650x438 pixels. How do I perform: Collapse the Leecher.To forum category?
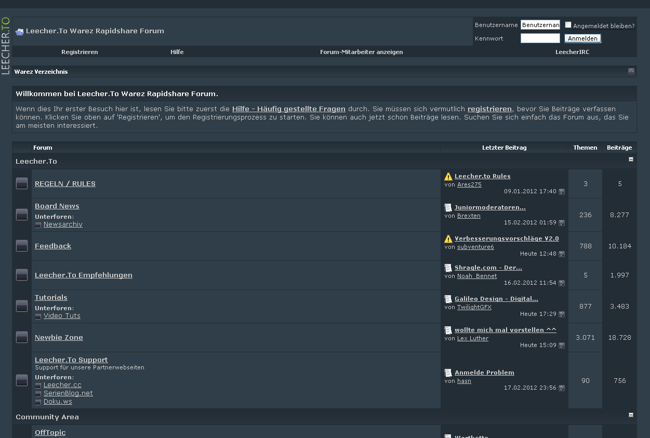[631, 160]
